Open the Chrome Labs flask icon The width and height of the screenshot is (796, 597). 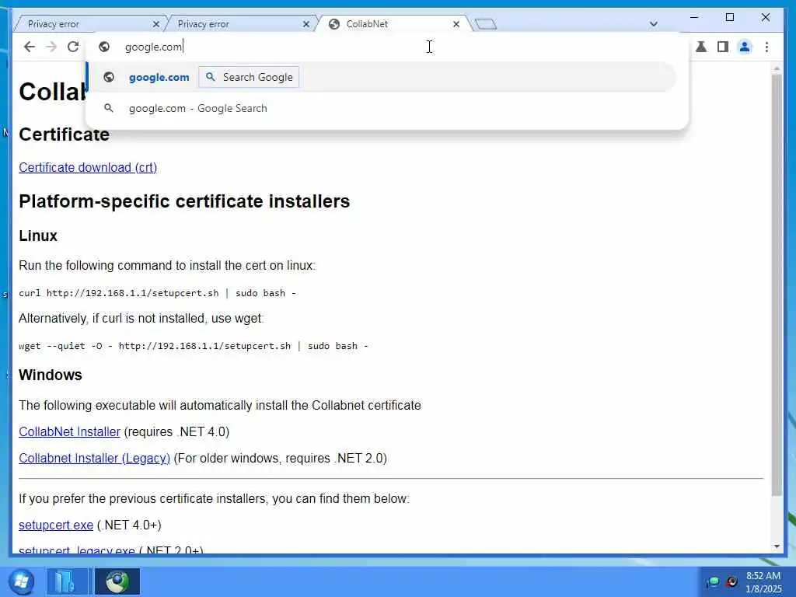[701, 47]
